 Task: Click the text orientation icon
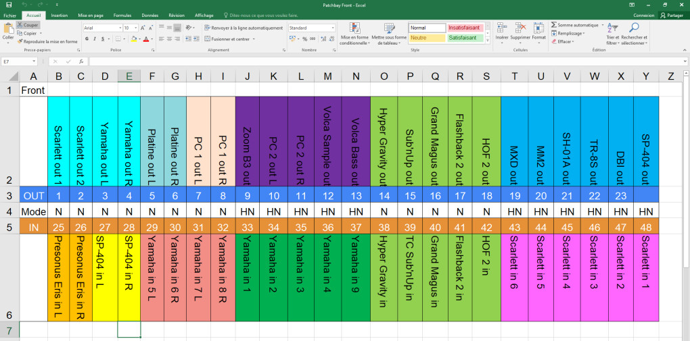tap(189, 28)
